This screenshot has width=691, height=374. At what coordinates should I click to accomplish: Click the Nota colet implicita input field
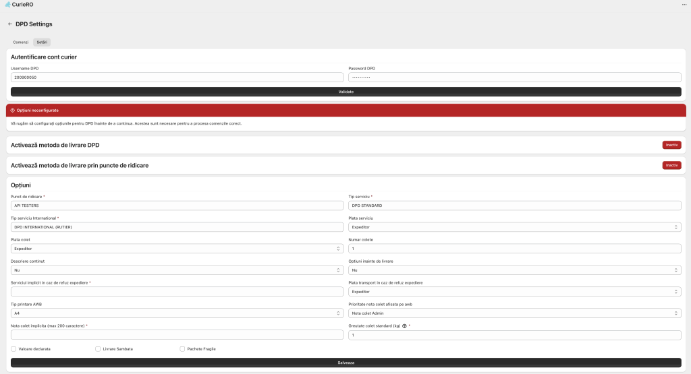(x=177, y=335)
